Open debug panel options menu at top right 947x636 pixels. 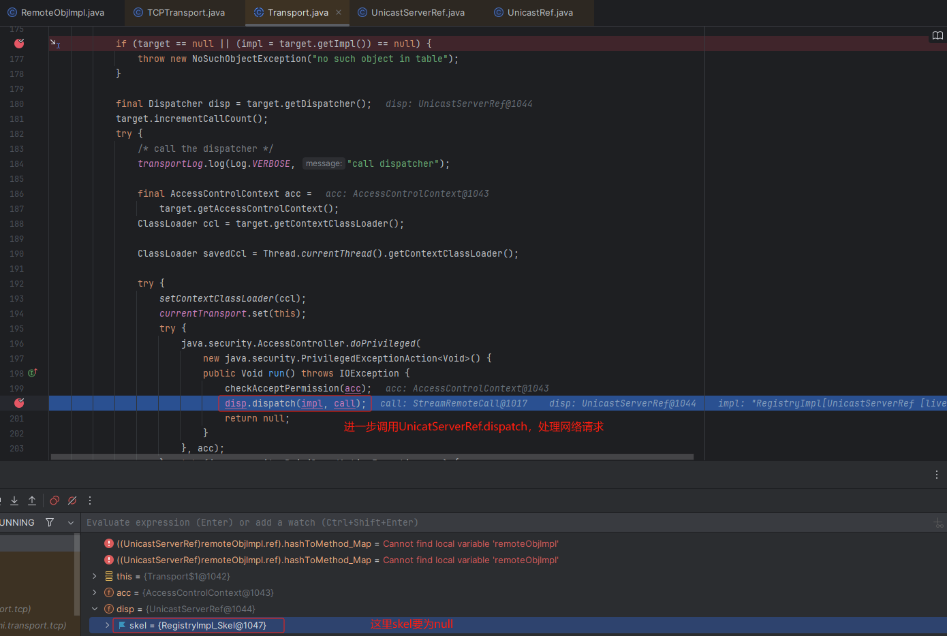[937, 475]
